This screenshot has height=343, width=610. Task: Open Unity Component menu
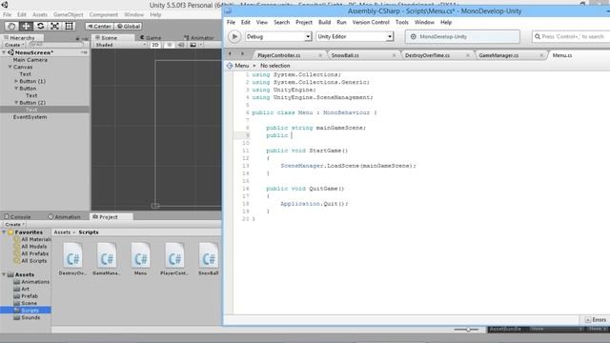(x=104, y=15)
